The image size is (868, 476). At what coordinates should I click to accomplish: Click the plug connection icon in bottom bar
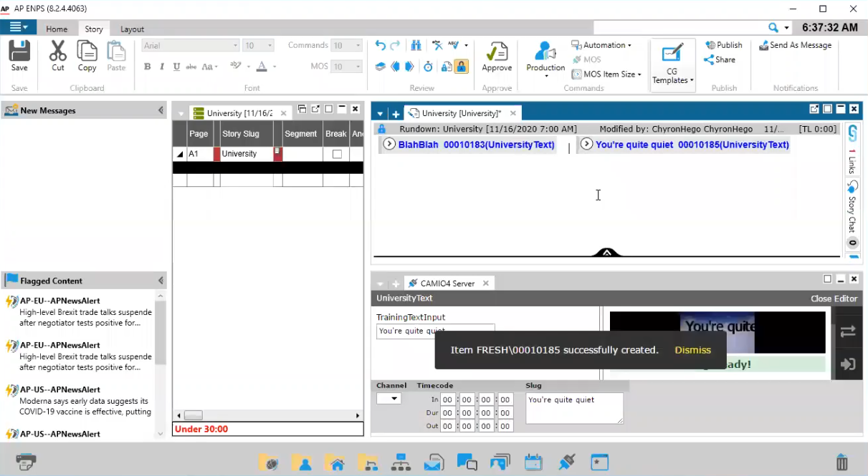click(x=566, y=462)
